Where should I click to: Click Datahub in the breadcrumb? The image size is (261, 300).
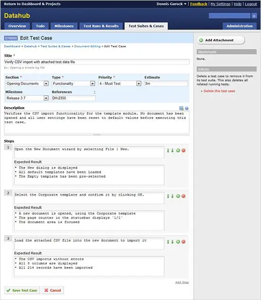point(30,46)
